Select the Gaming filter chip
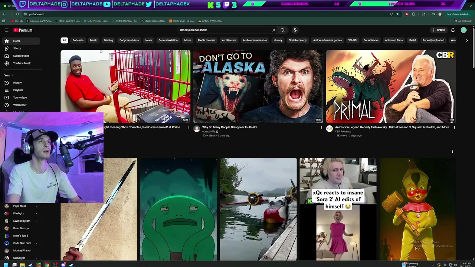475x267 pixels. click(x=108, y=40)
